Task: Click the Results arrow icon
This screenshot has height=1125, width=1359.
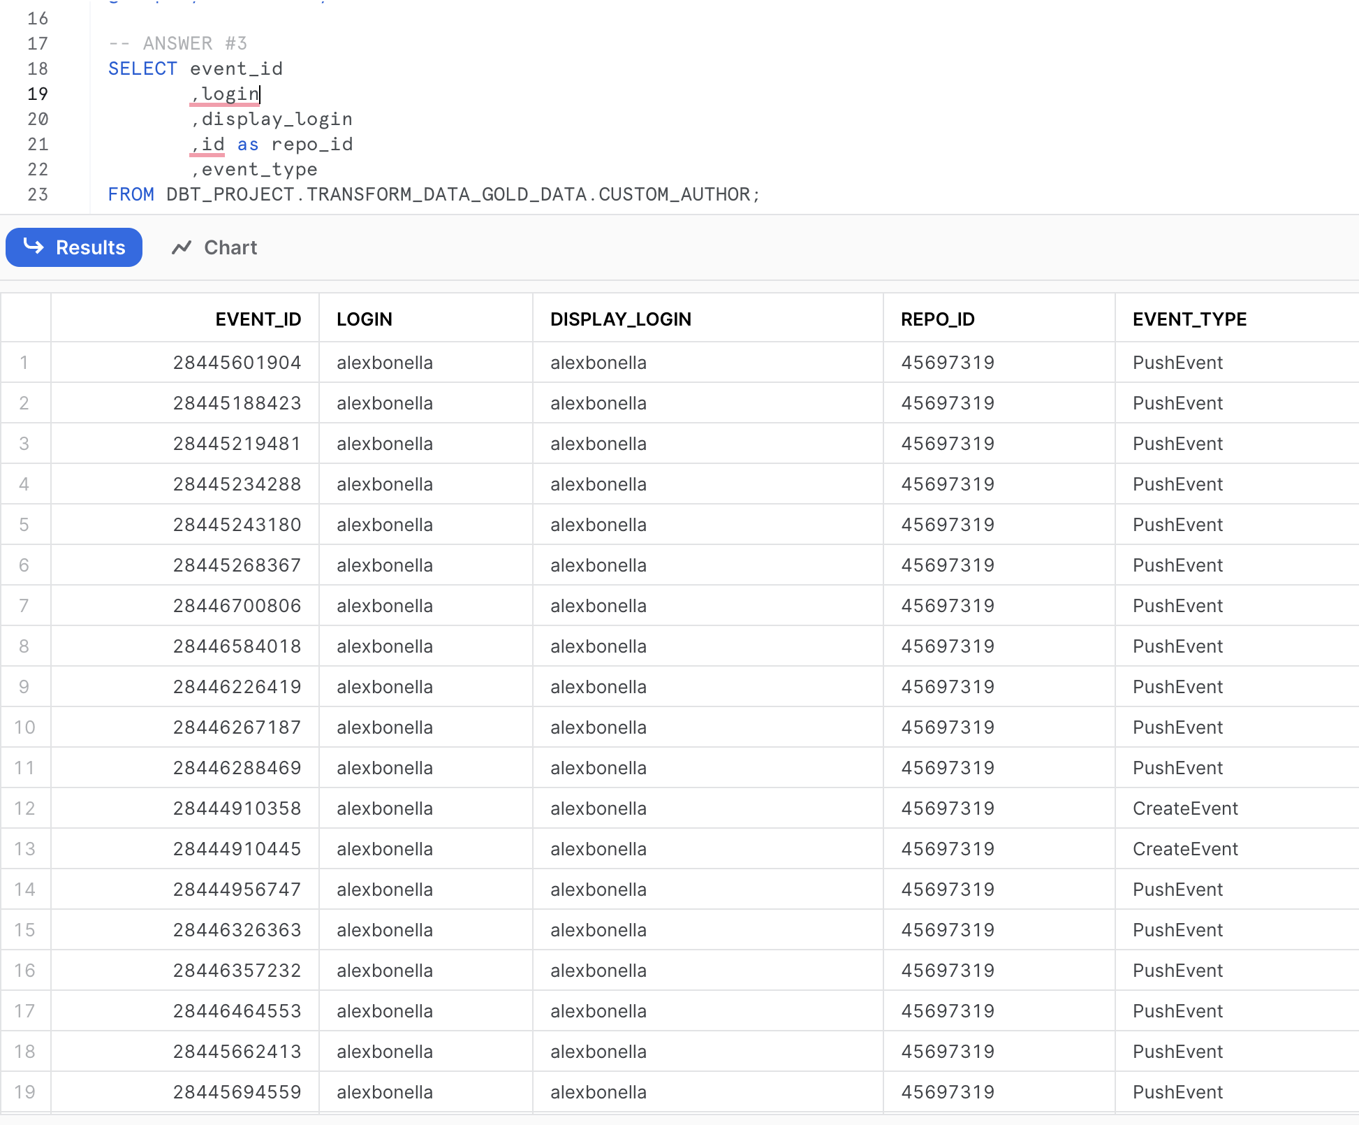Action: (34, 246)
